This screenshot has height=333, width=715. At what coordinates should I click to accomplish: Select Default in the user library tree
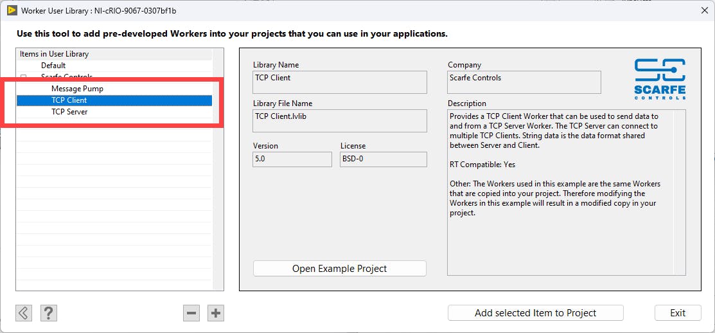(x=53, y=66)
